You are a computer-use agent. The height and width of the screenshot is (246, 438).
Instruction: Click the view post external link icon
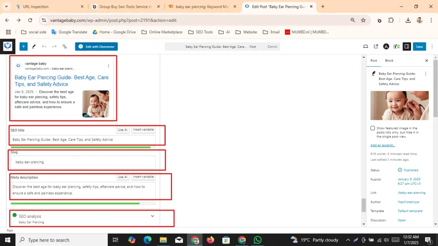click(376, 47)
